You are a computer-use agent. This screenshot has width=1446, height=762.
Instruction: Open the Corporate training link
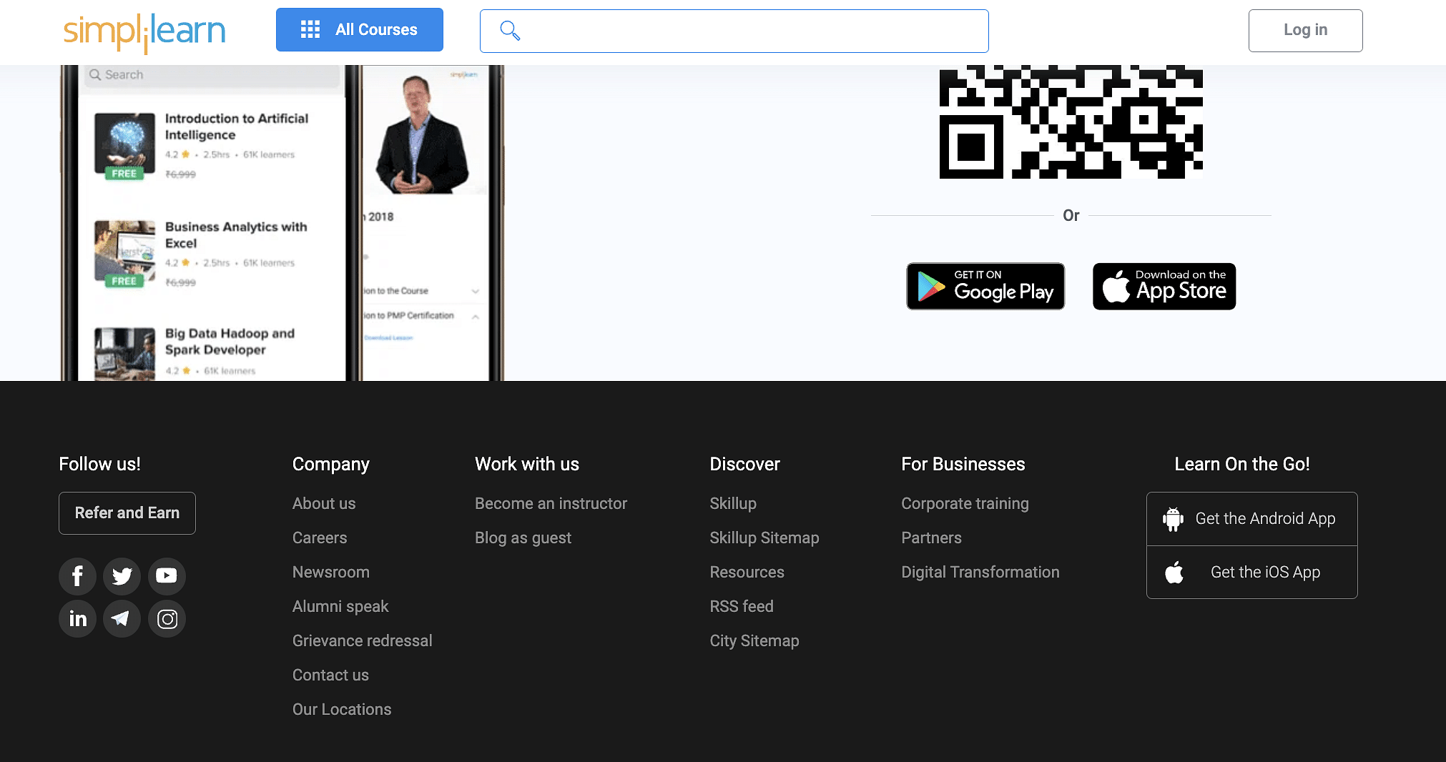pos(965,503)
